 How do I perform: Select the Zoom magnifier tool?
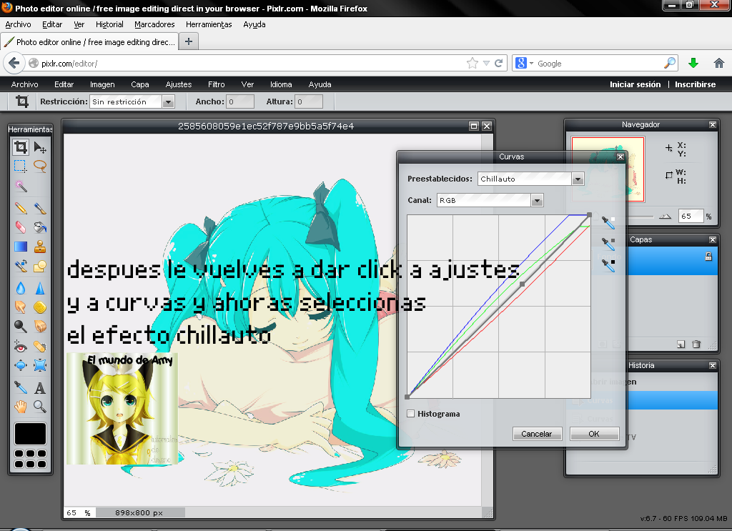click(x=40, y=407)
